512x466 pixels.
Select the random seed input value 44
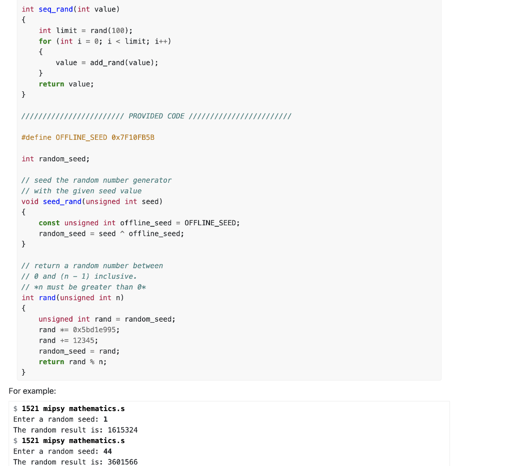tap(106, 451)
